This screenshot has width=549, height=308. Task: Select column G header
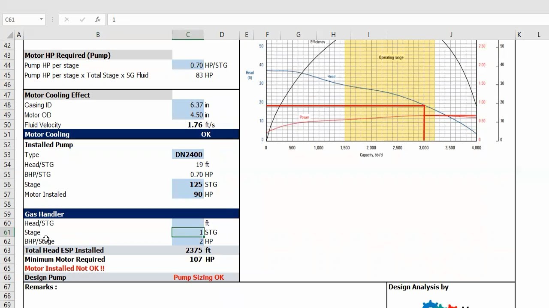click(x=298, y=35)
